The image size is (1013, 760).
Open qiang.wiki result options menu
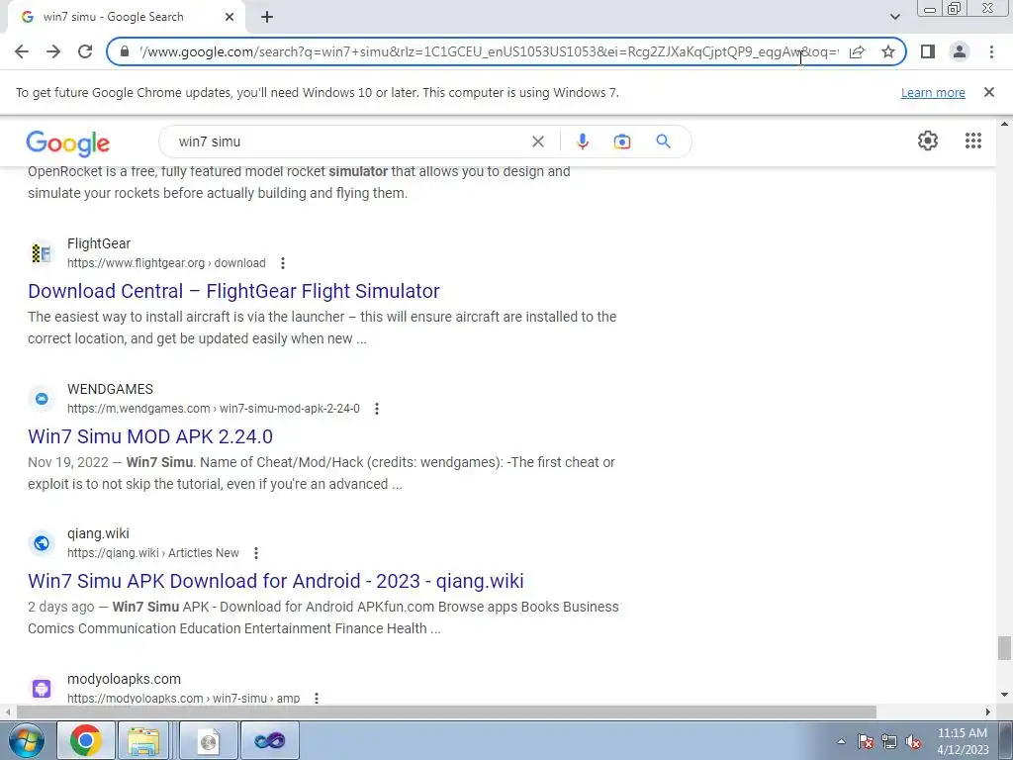click(x=256, y=553)
